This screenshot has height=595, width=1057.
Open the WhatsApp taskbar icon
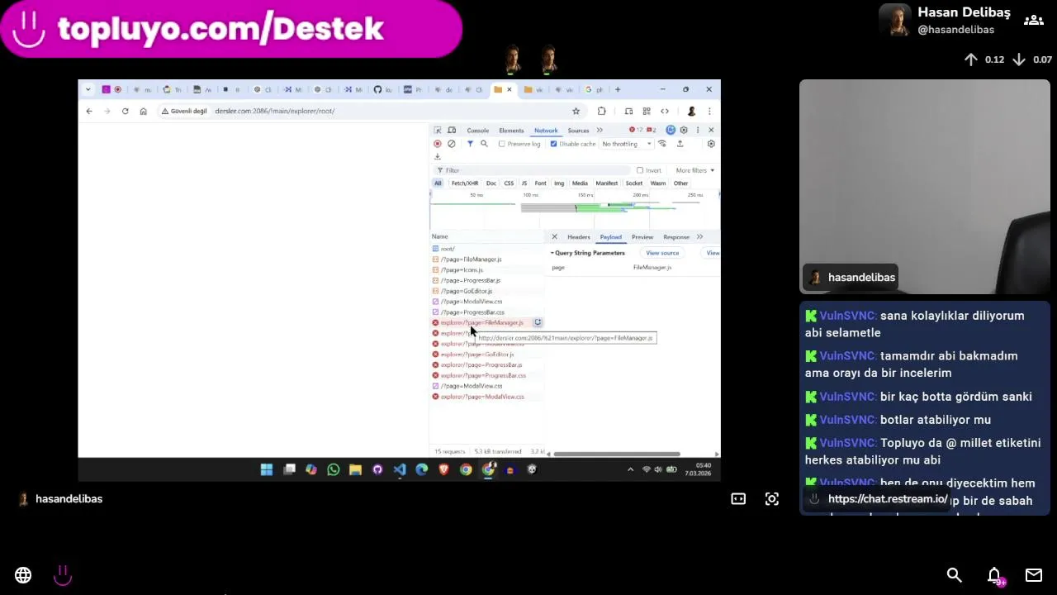click(334, 469)
